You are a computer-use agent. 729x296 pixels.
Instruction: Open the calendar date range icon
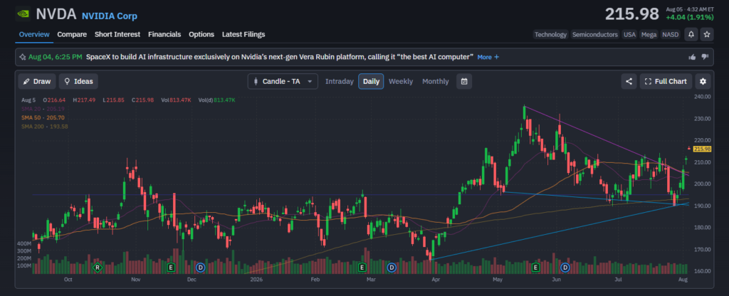point(464,81)
